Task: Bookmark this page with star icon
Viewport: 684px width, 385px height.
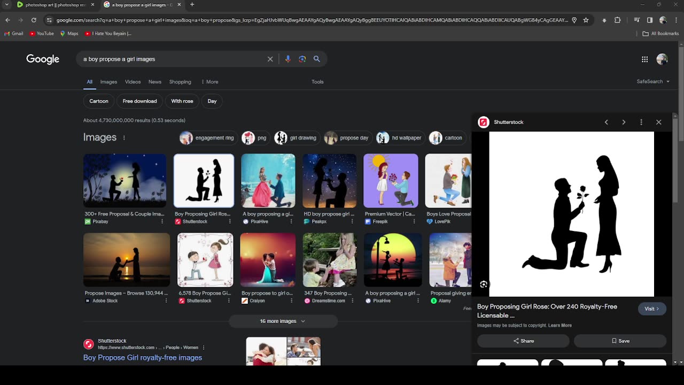Action: coord(586,20)
